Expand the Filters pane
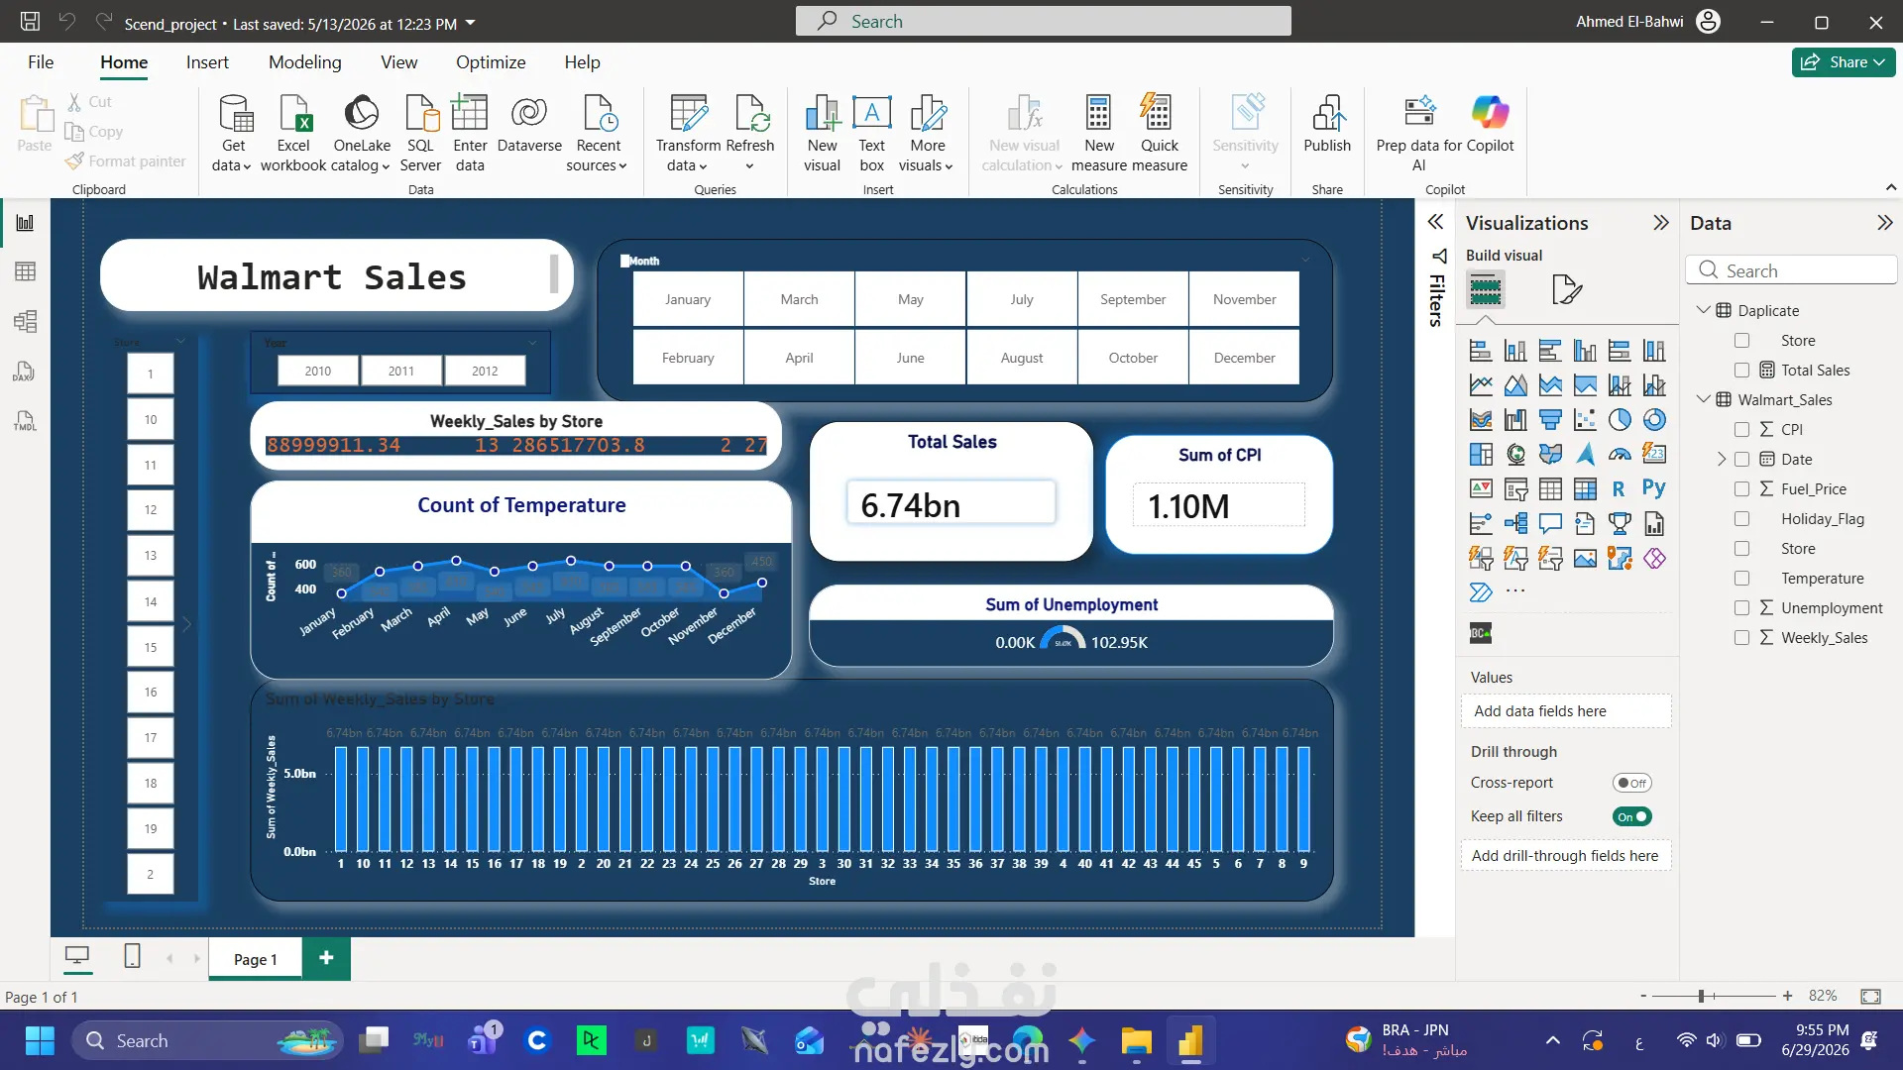Image resolution: width=1903 pixels, height=1070 pixels. [x=1435, y=222]
